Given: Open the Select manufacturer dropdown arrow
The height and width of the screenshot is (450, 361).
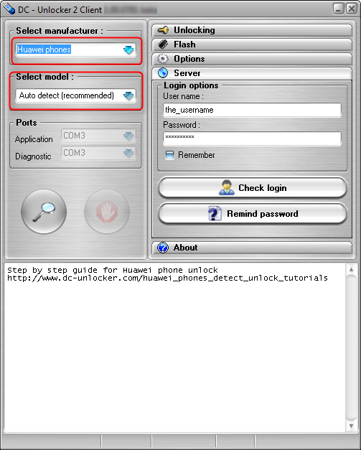Looking at the screenshot, I should coord(128,50).
